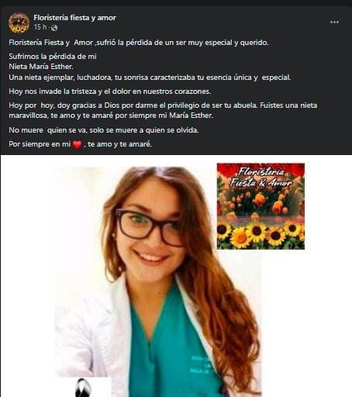This screenshot has width=352, height=397.
Task: Open the photo of the woman with glasses
Action: (x=157, y=281)
